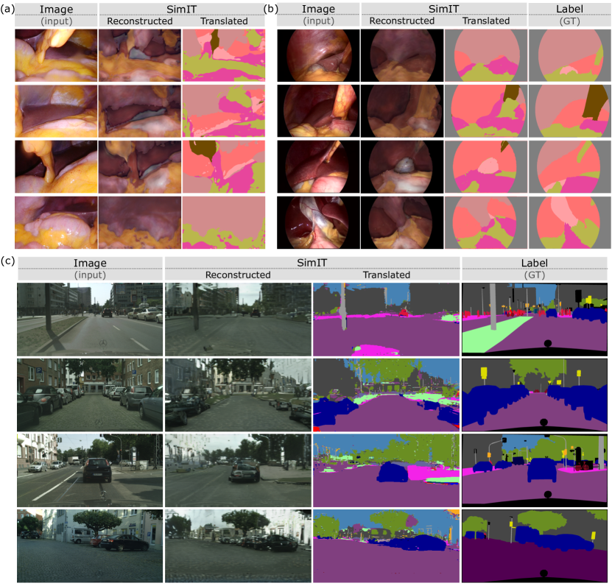Select the 'Image' header in panel (c)

tap(90, 263)
